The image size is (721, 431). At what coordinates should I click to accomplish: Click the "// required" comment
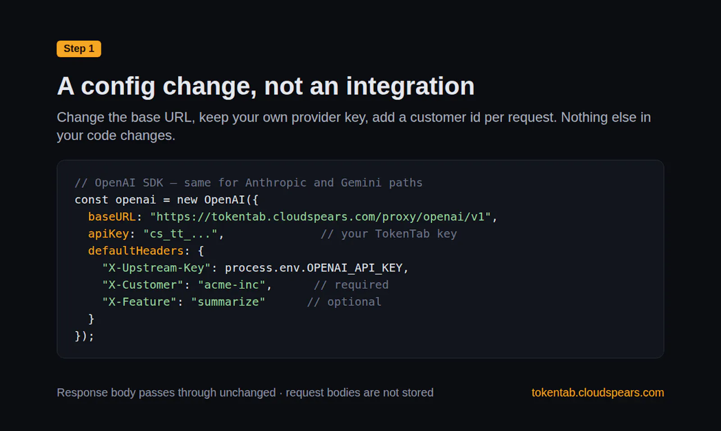click(351, 285)
